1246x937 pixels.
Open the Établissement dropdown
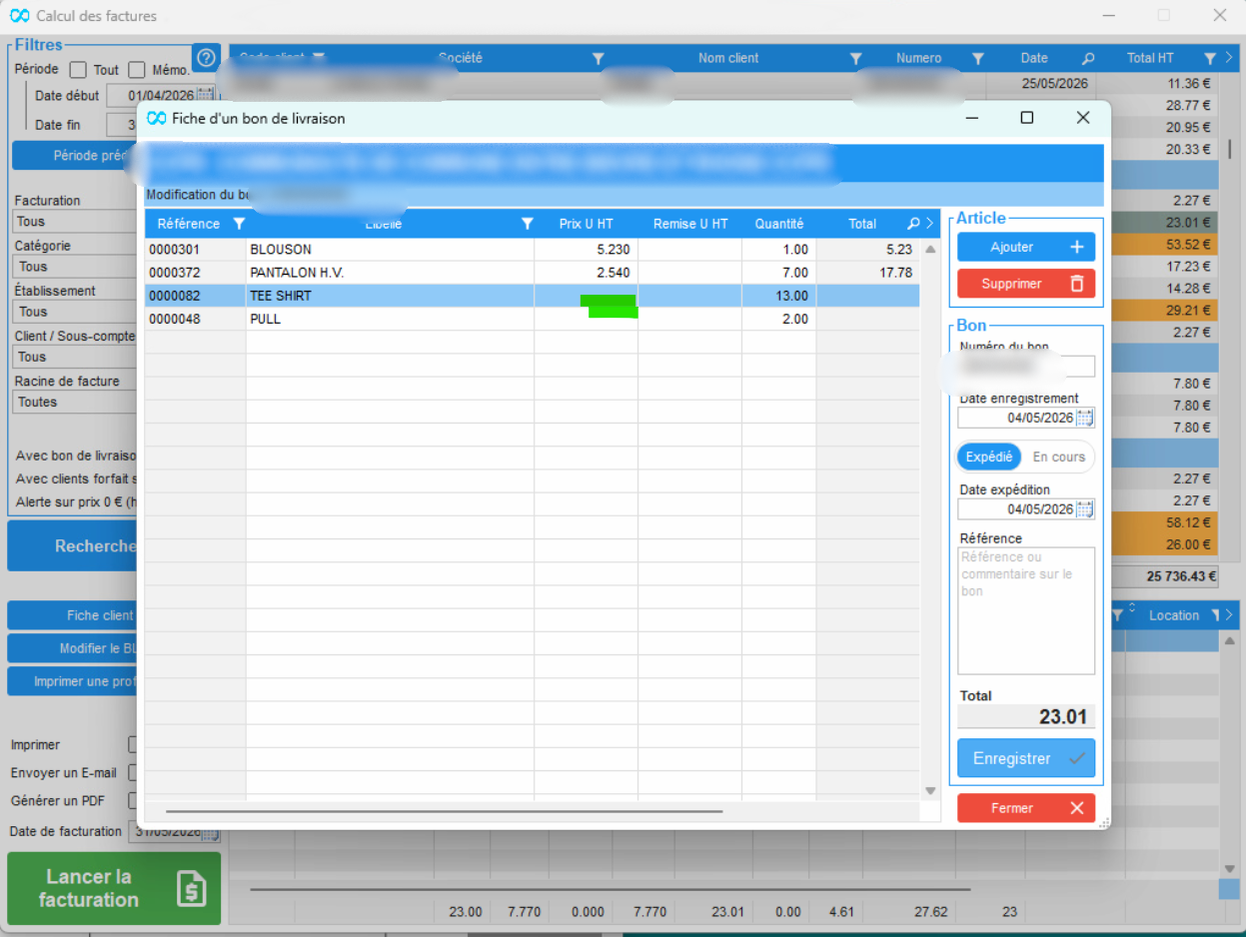point(76,312)
